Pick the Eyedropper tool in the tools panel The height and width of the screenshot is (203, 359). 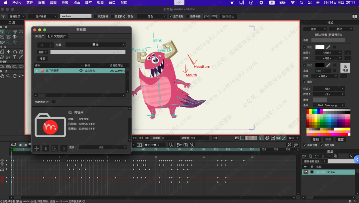(x=21, y=57)
